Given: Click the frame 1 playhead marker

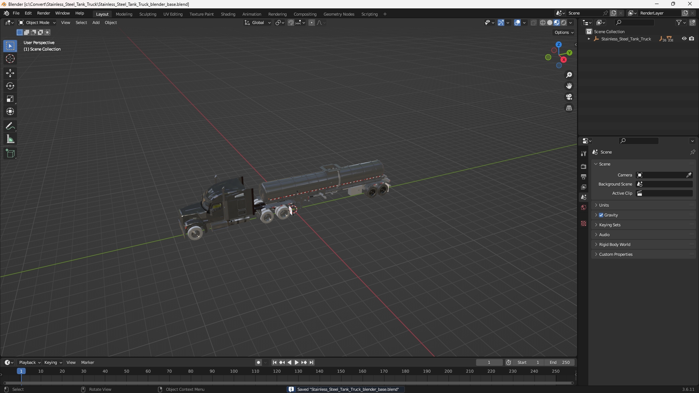Looking at the screenshot, I should click(x=21, y=371).
